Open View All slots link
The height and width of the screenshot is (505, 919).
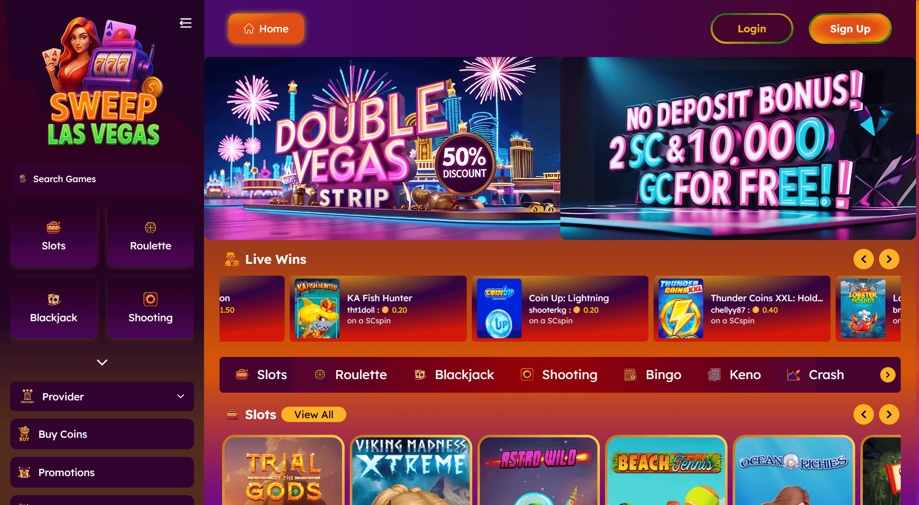coord(314,414)
